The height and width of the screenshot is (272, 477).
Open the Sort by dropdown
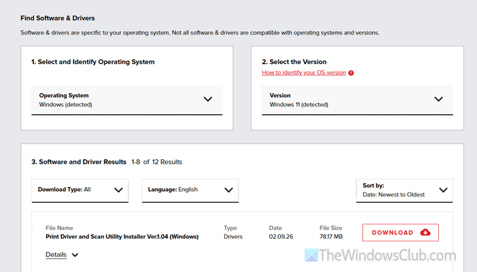click(404, 190)
